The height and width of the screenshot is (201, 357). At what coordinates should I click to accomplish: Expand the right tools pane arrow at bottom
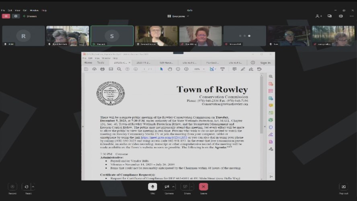click(271, 176)
